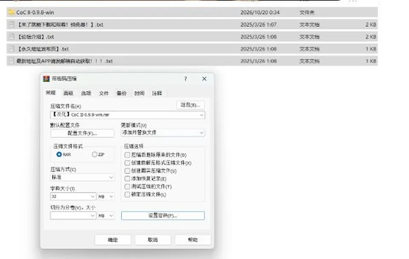Click the file icon of 【论坛介绍】.txt
Screen dimensions: 409x259
pos(11,37)
